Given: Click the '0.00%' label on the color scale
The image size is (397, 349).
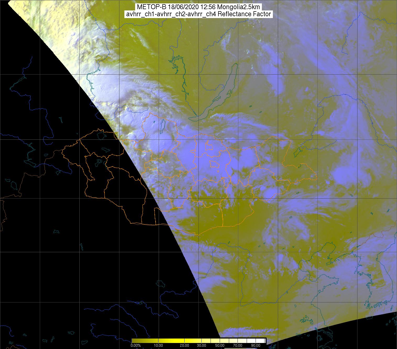Looking at the screenshot, I should click(x=136, y=345).
